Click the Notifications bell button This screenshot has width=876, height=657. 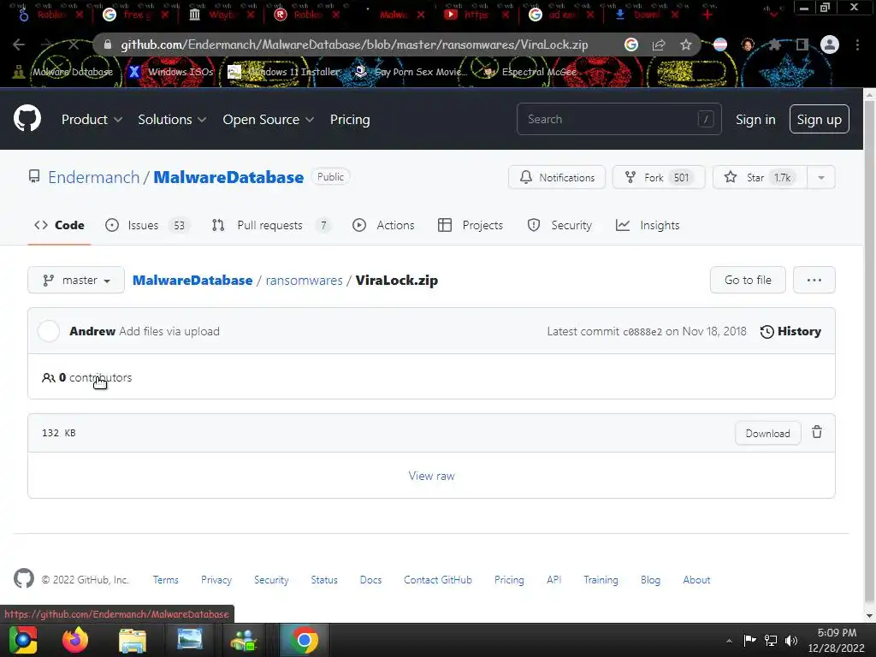[x=556, y=177]
